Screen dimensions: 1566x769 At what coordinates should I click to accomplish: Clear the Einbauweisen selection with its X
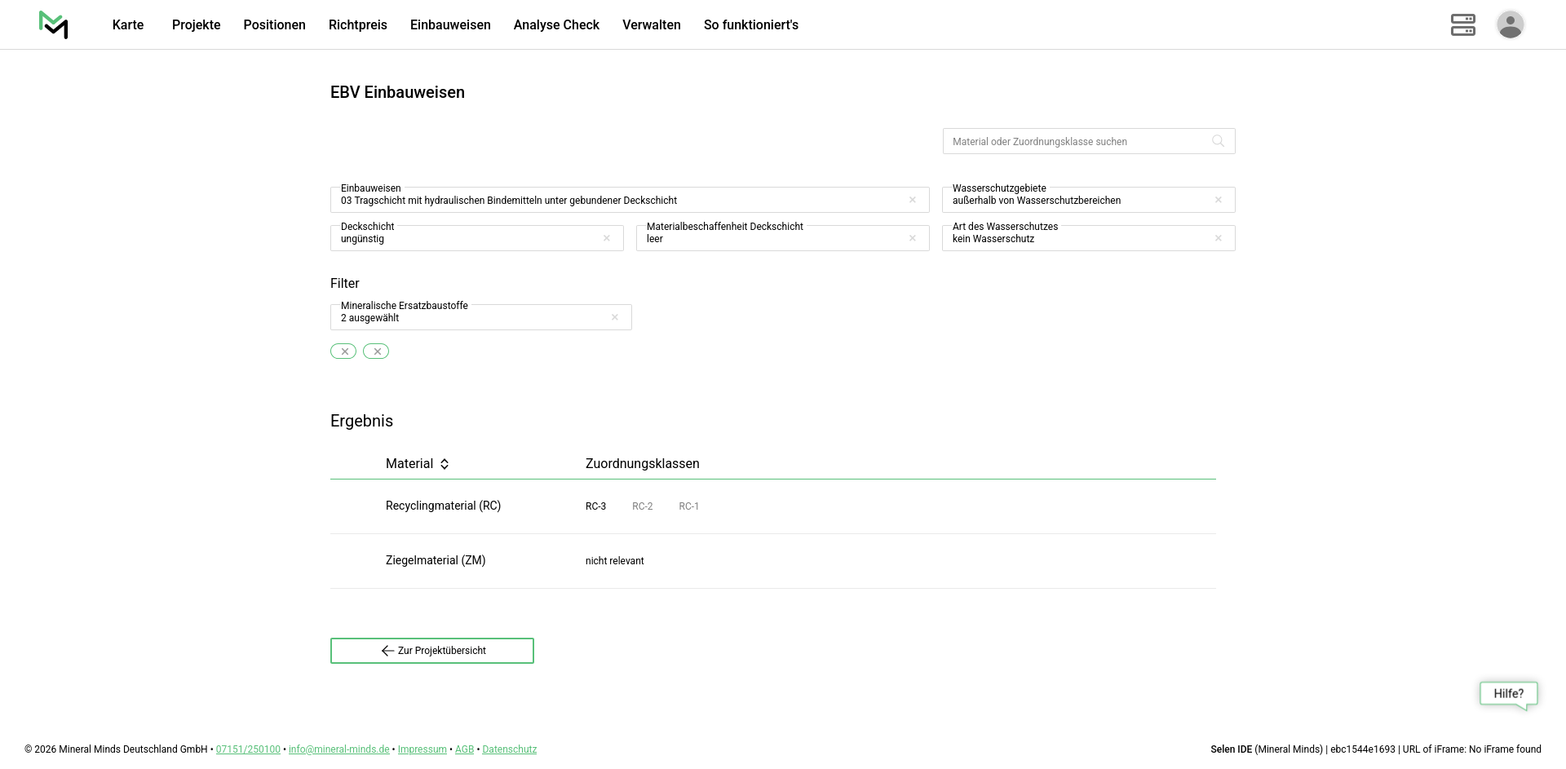[x=913, y=200]
